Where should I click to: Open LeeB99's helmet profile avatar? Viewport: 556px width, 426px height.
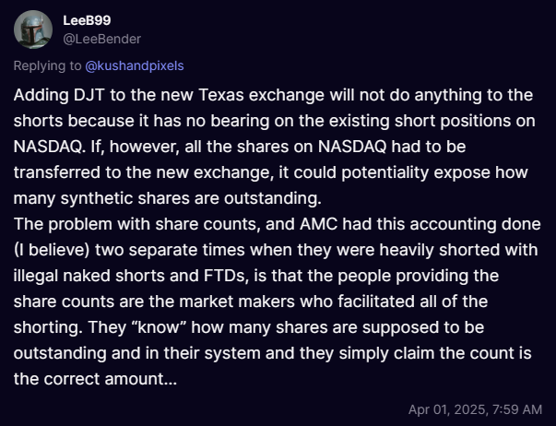coord(33,30)
